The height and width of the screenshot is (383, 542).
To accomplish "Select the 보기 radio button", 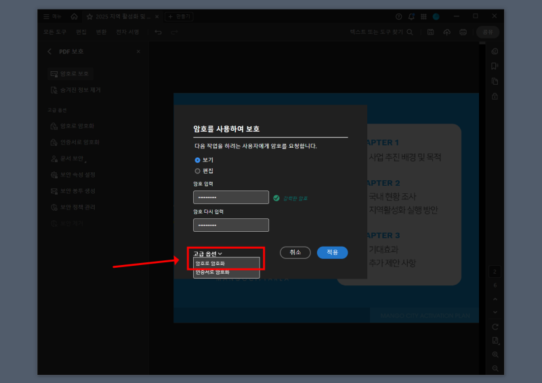I will (x=197, y=160).
